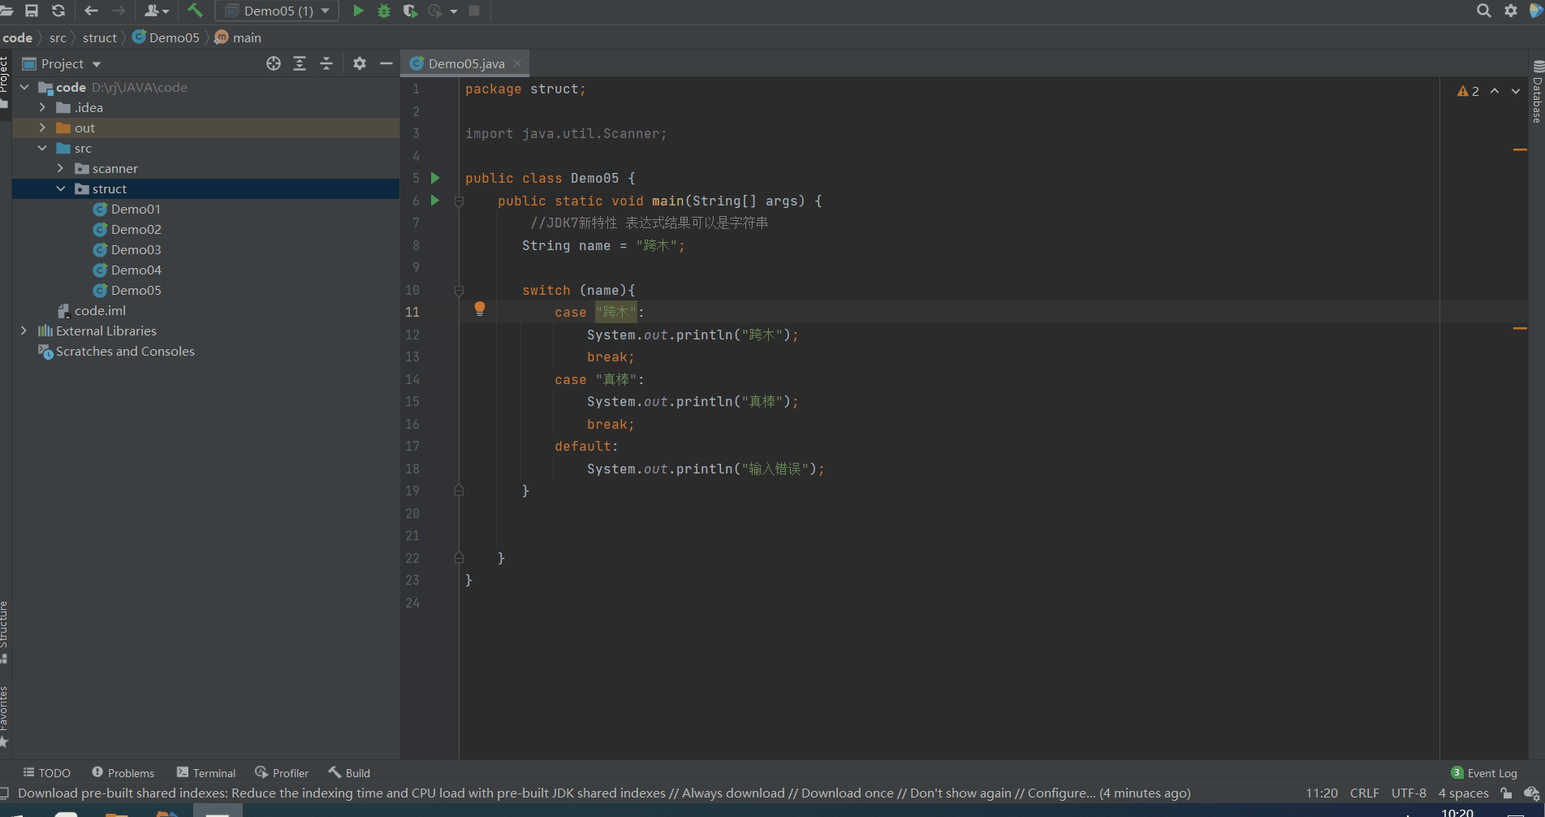Expand the External Libraries tree node

[24, 331]
